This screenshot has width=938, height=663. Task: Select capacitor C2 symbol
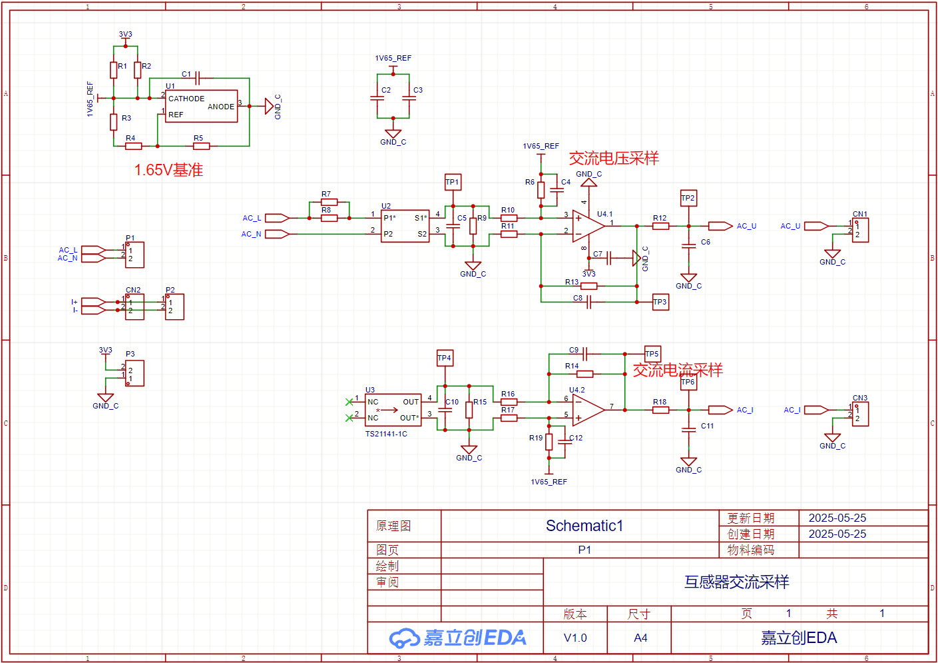pos(377,98)
